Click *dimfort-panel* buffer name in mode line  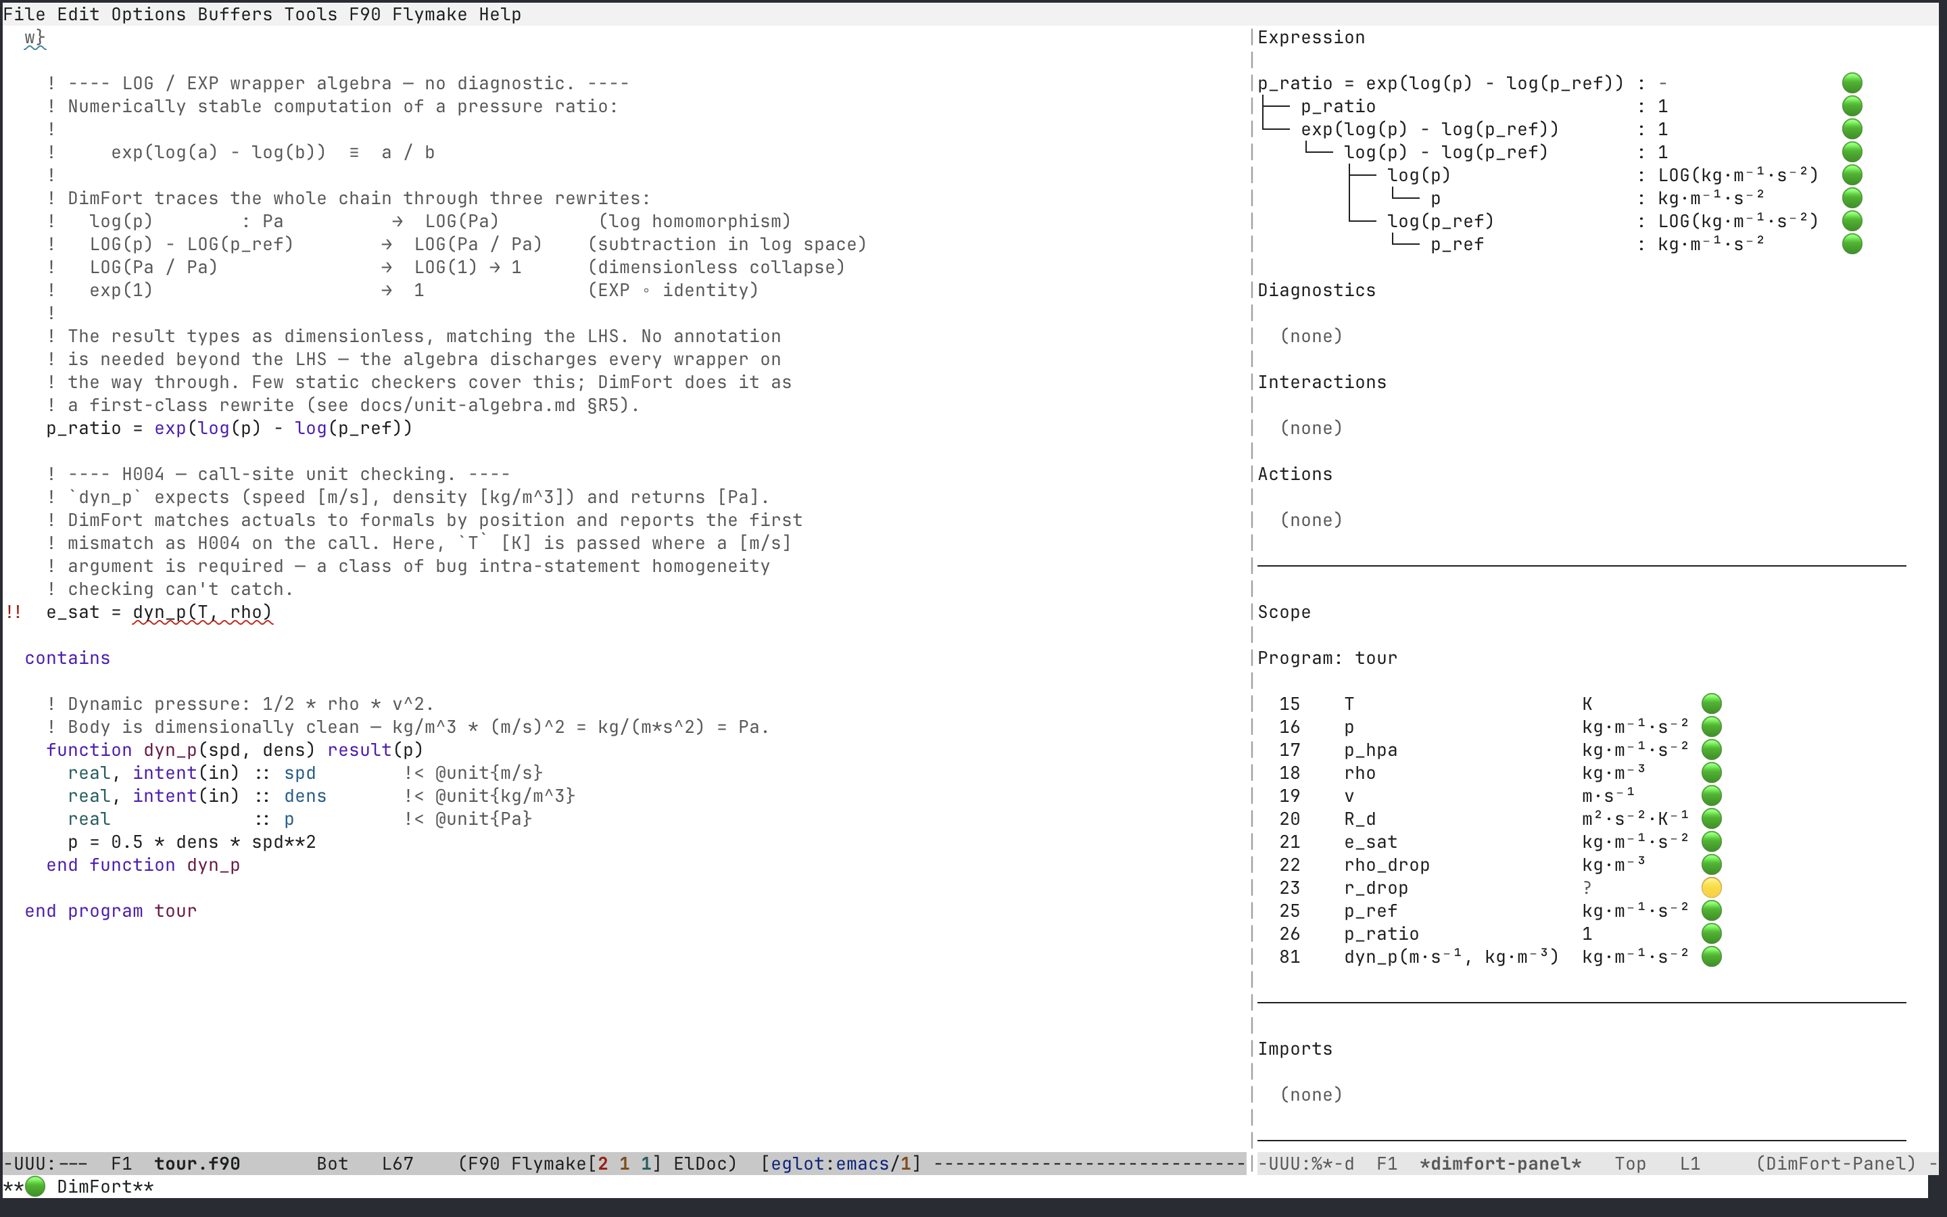click(1501, 1164)
